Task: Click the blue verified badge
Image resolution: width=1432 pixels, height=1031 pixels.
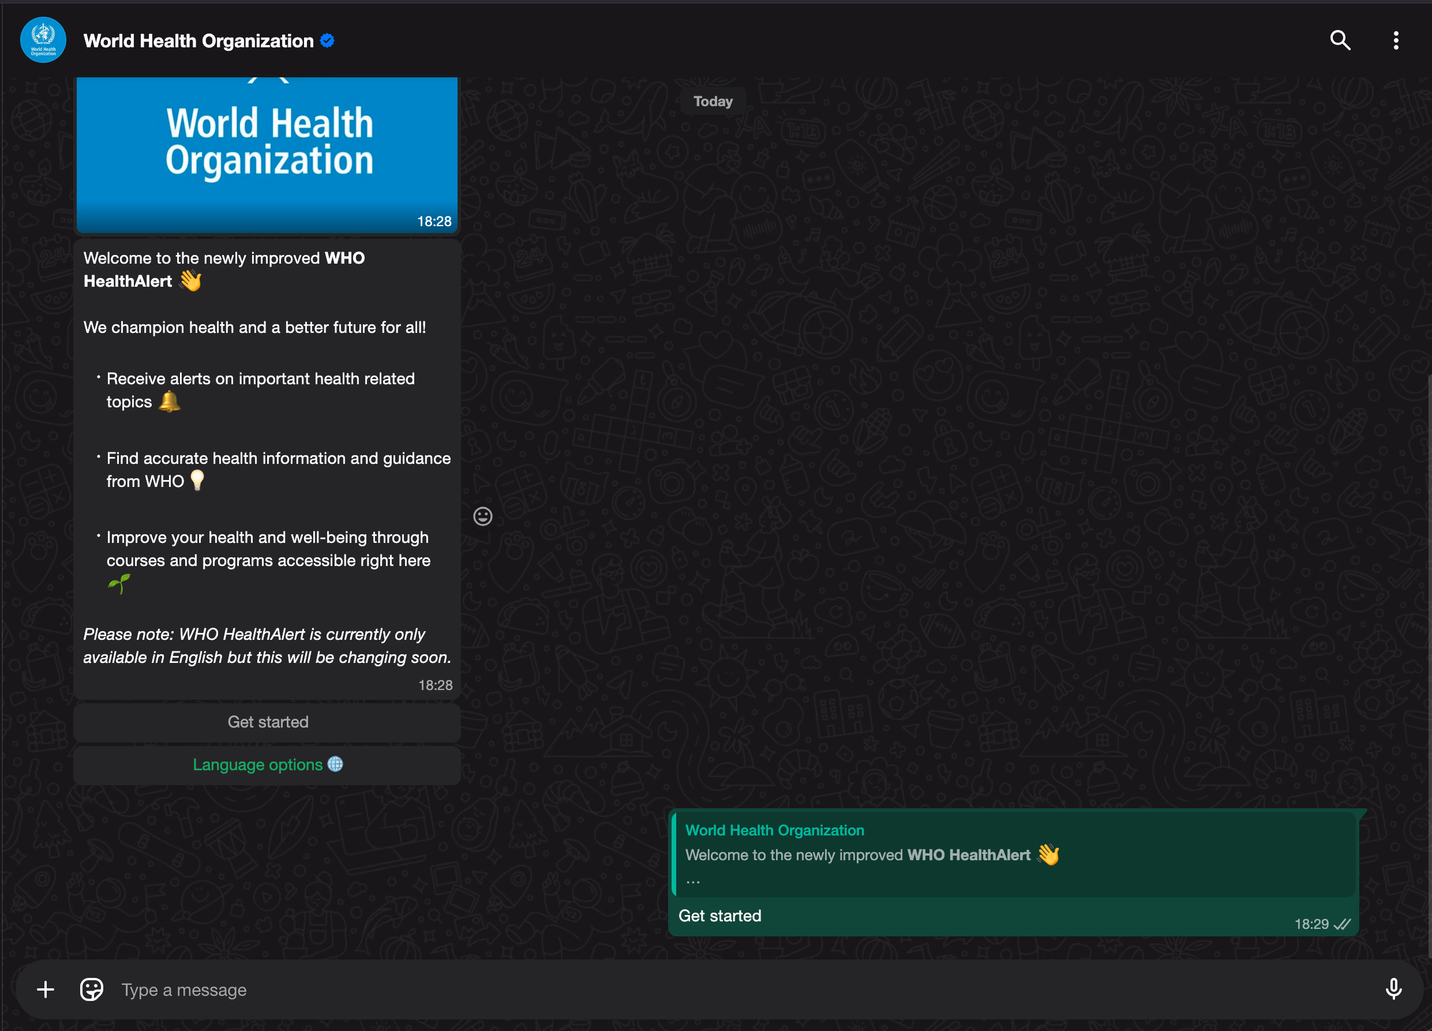Action: click(x=327, y=40)
